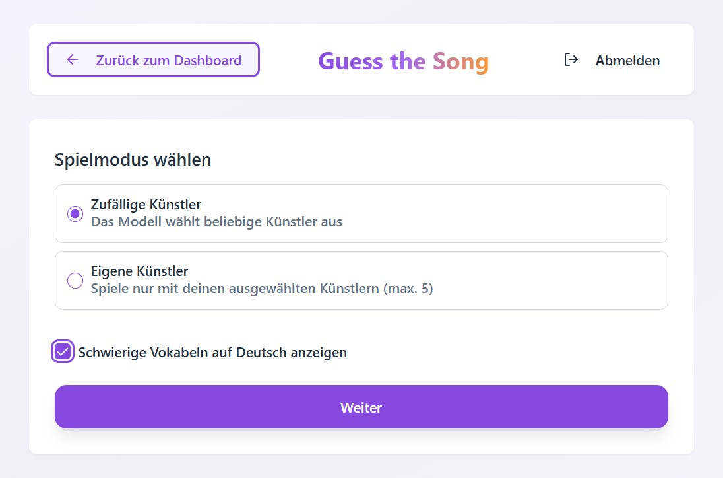Click the Spielmodus wählen heading
Screen dimensions: 723x478
(133, 159)
